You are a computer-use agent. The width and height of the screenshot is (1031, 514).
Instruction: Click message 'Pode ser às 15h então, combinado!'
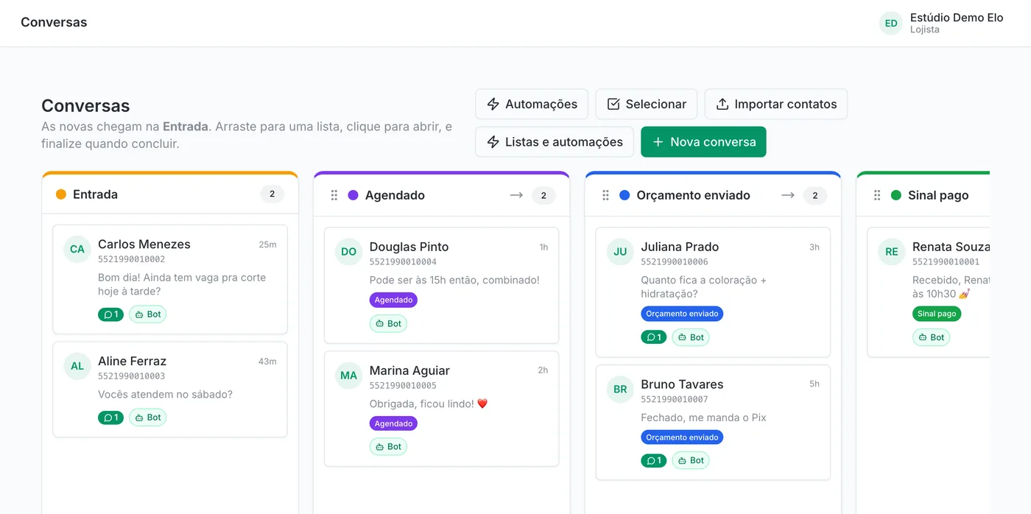pos(454,280)
